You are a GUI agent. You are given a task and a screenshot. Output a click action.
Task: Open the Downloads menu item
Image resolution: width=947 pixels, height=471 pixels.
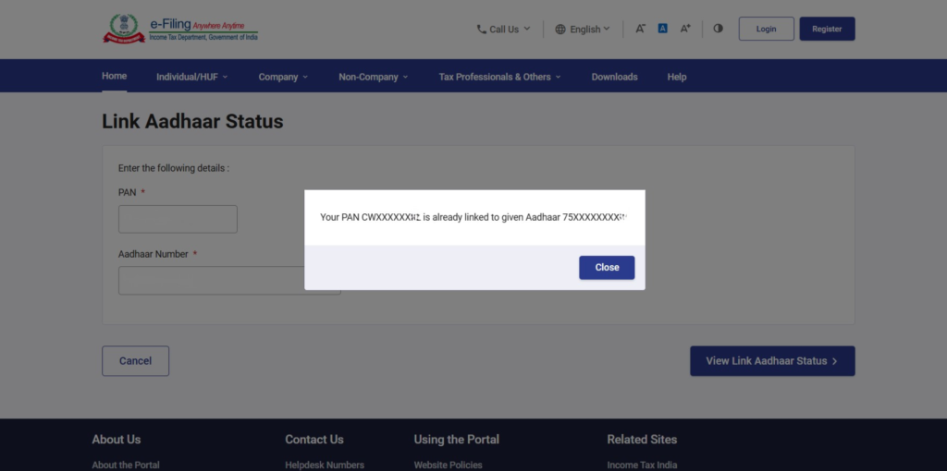[x=614, y=77]
